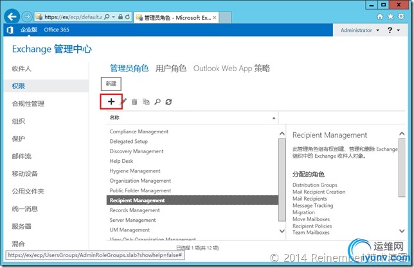414x268 pixels.
Task: Click address bar lock icon
Action: [x=120, y=17]
